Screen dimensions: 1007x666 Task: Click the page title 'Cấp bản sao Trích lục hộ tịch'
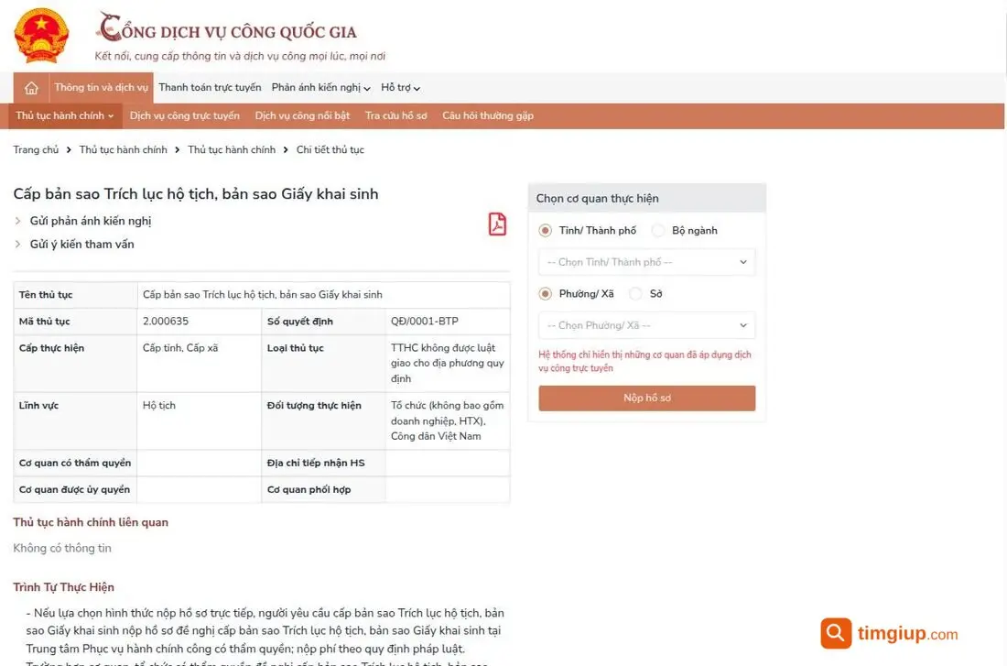tap(196, 194)
